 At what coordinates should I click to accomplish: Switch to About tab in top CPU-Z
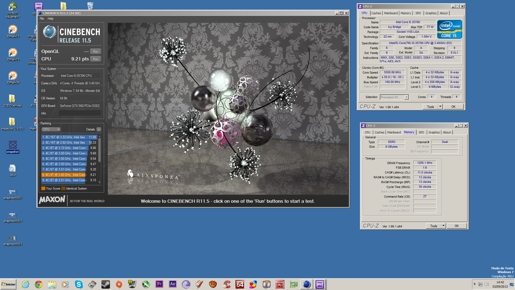tap(444, 13)
